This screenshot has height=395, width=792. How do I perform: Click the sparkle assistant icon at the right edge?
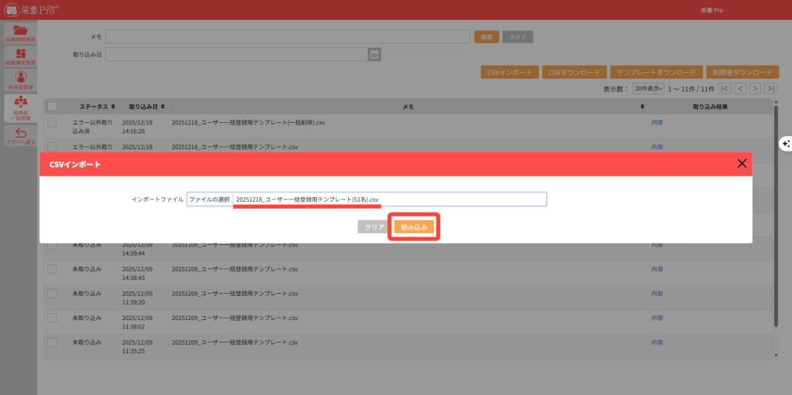point(785,144)
